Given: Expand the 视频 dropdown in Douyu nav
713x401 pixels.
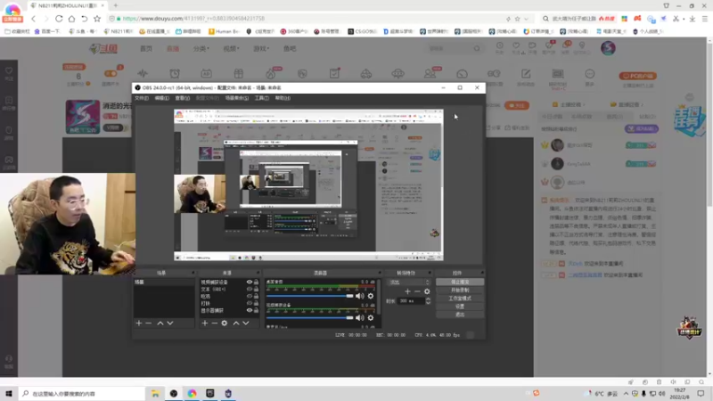Looking at the screenshot, I should (x=231, y=48).
